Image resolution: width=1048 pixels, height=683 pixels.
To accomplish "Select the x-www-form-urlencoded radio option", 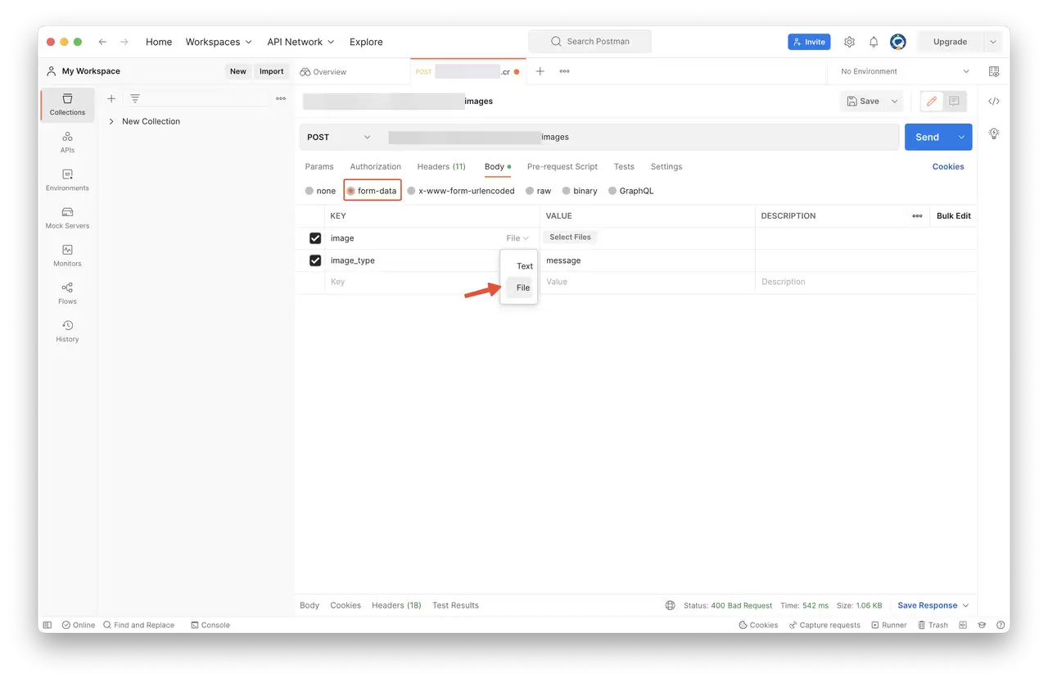I will [461, 191].
